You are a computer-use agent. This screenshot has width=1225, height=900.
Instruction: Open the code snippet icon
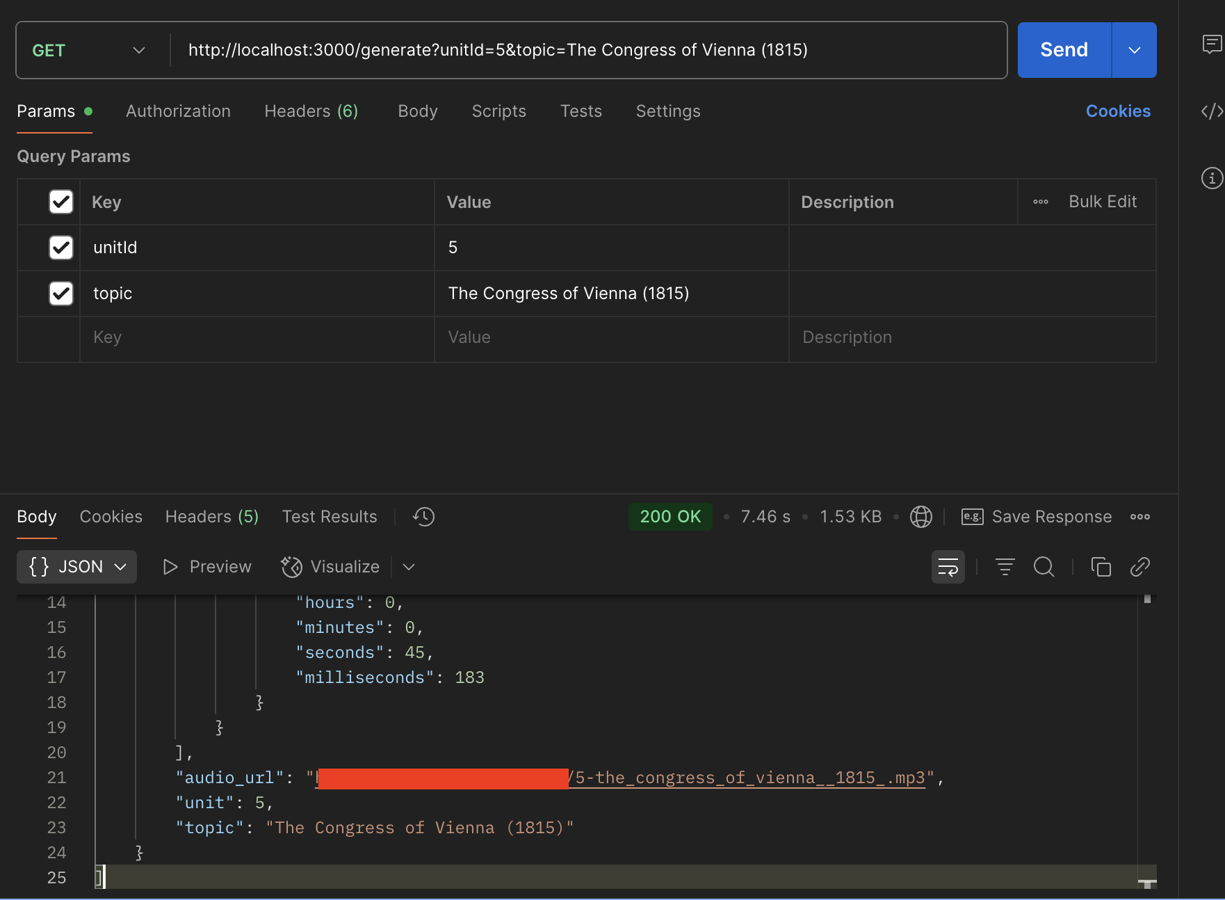click(1212, 111)
